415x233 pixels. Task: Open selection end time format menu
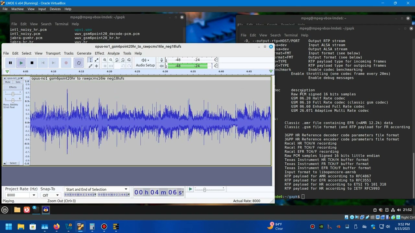pyautogui.click(x=129, y=194)
